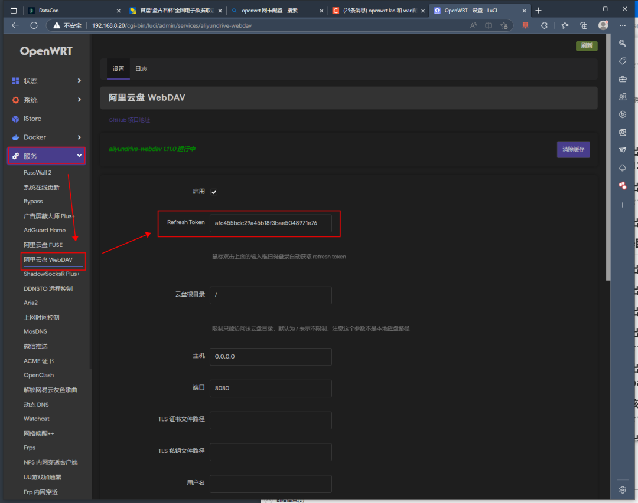Open sidebar settings gear icon
This screenshot has width=638, height=503.
(x=623, y=490)
